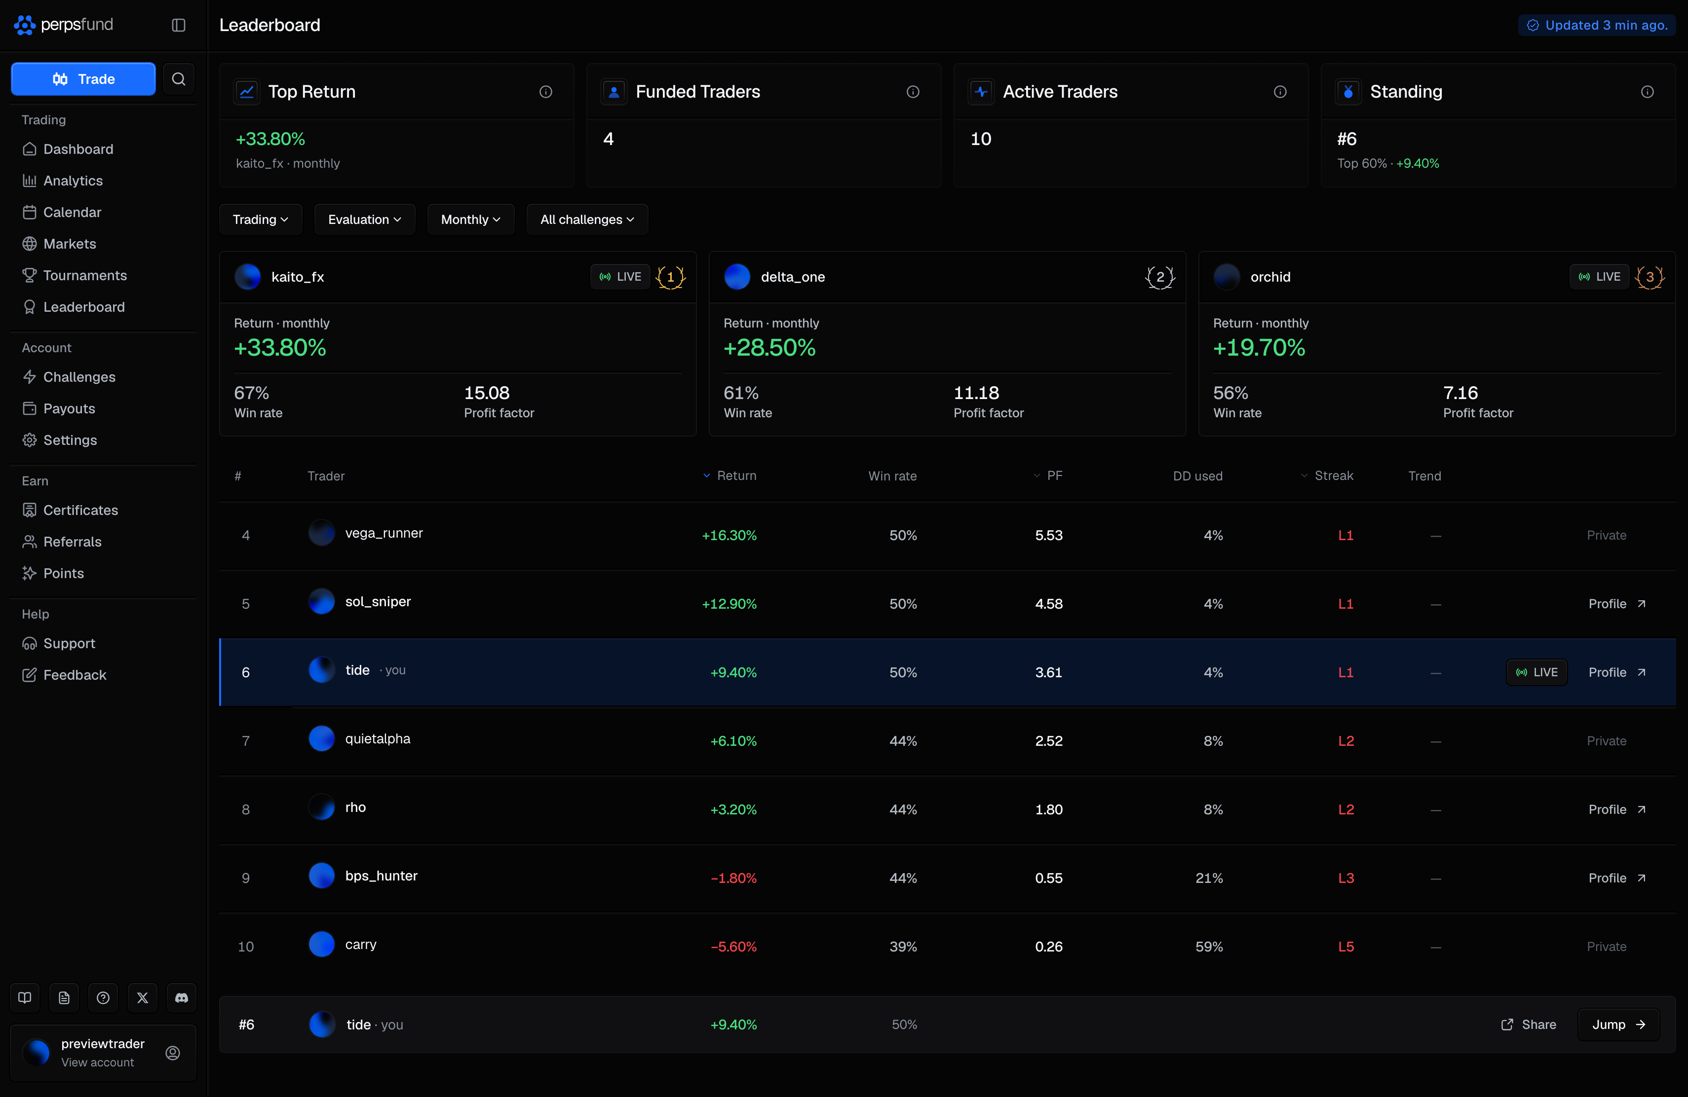The image size is (1688, 1097).
Task: Click Updated 3 min ago status badge
Action: (1597, 25)
